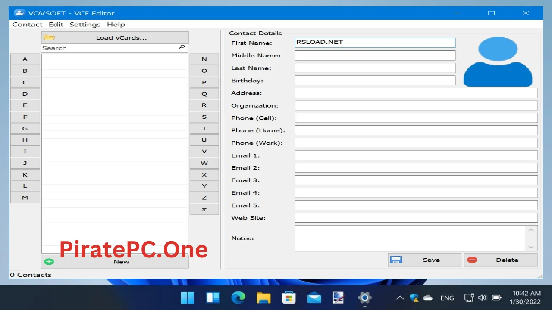552x310 pixels.
Task: Click the Last Name field
Action: click(375, 68)
